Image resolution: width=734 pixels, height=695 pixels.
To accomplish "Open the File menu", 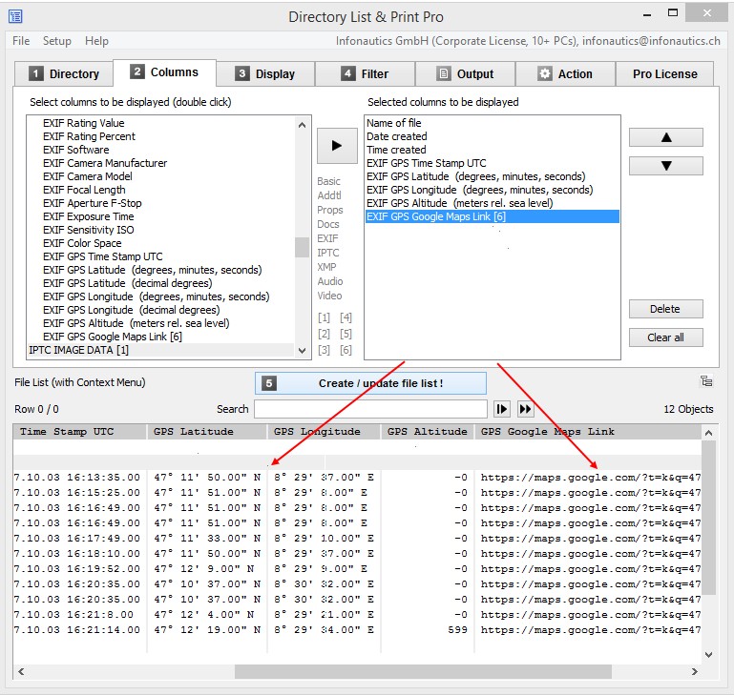I will coord(21,41).
